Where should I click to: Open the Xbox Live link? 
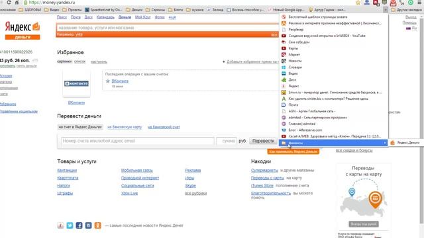(x=130, y=193)
